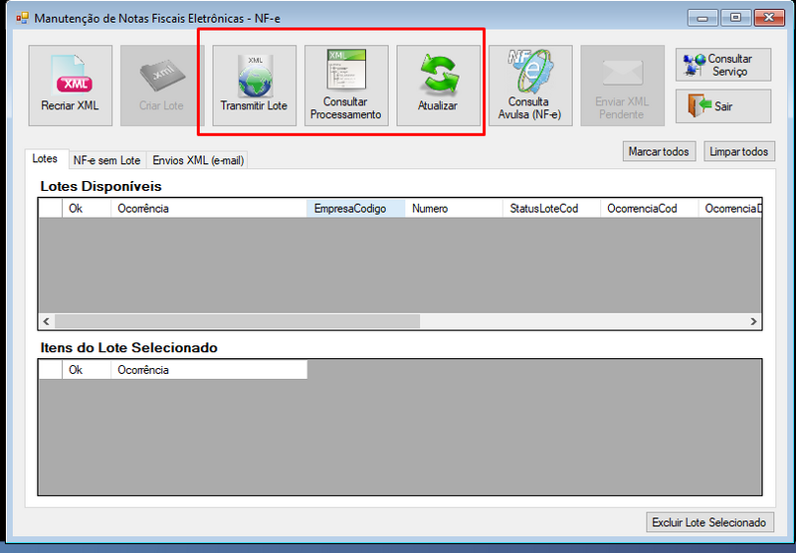Click the OcorrenciaCod column header
Viewport: 796px width, 553px height.
(x=650, y=209)
